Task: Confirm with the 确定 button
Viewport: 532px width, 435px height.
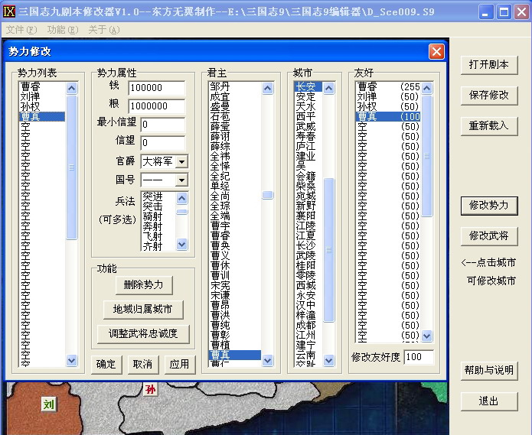Action: pyautogui.click(x=106, y=365)
